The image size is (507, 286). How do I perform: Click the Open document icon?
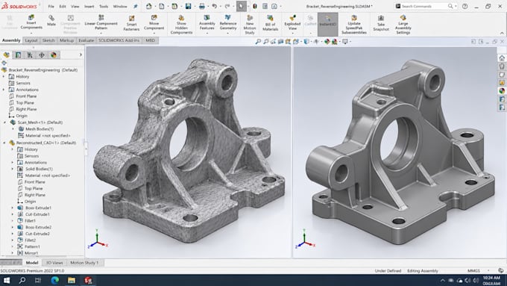[x=174, y=6]
